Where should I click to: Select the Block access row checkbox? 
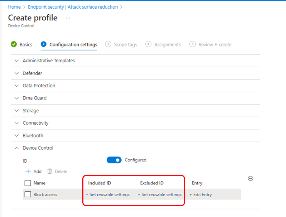click(x=28, y=194)
